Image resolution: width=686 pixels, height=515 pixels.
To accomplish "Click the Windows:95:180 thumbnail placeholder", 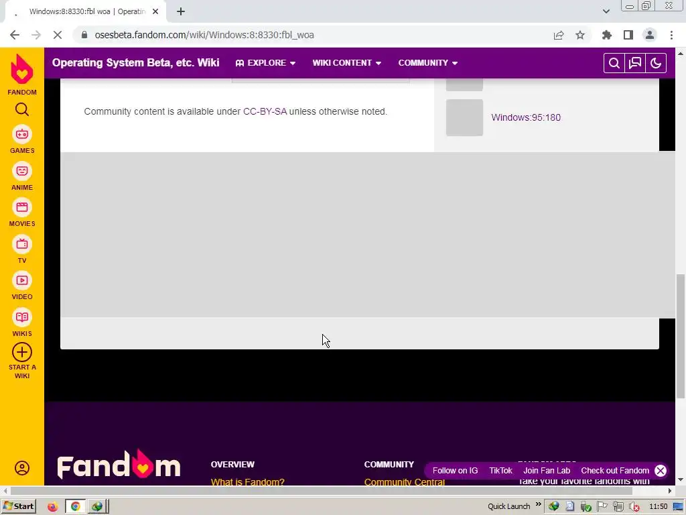I will [465, 117].
